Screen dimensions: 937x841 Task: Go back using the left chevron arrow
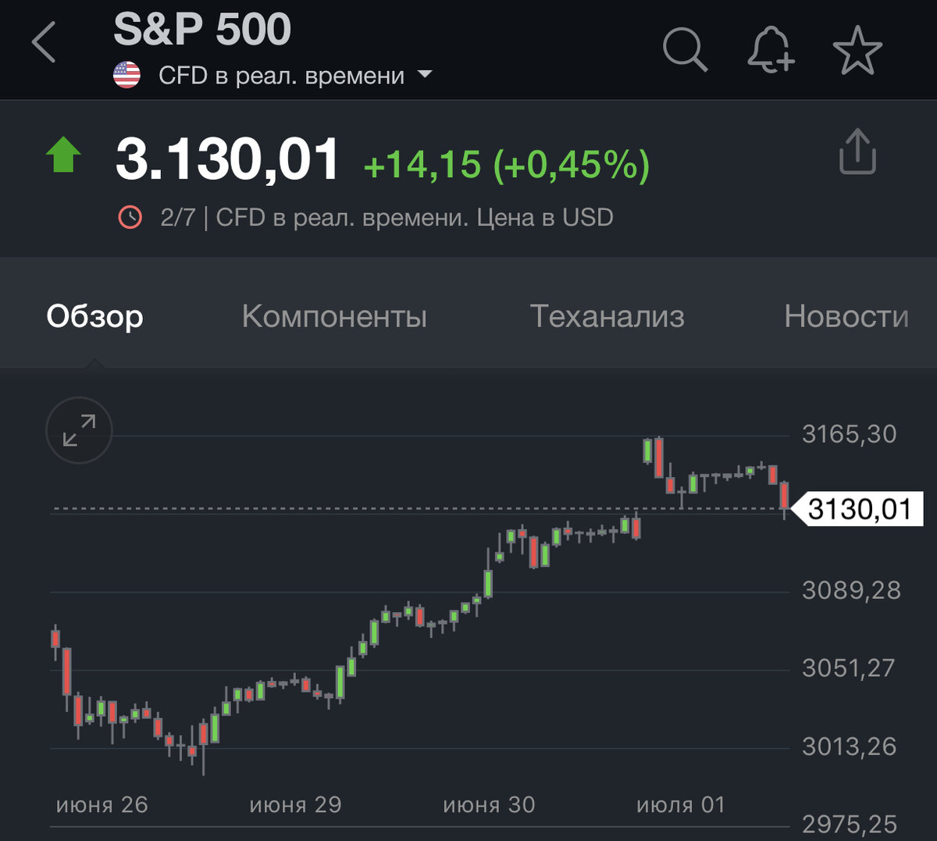click(x=44, y=42)
